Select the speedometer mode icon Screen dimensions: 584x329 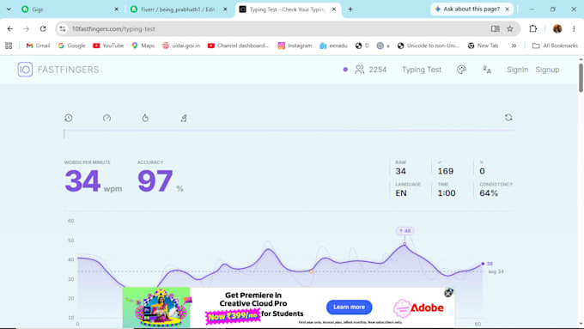tap(106, 118)
